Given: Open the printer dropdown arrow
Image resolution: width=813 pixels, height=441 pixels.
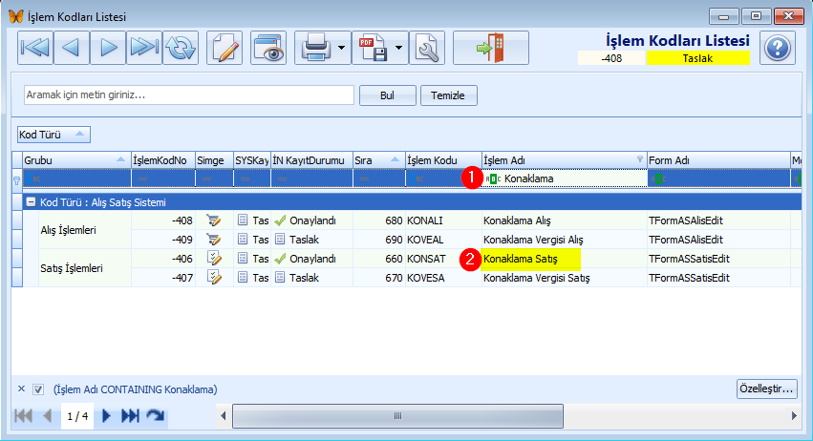Looking at the screenshot, I should tap(341, 48).
